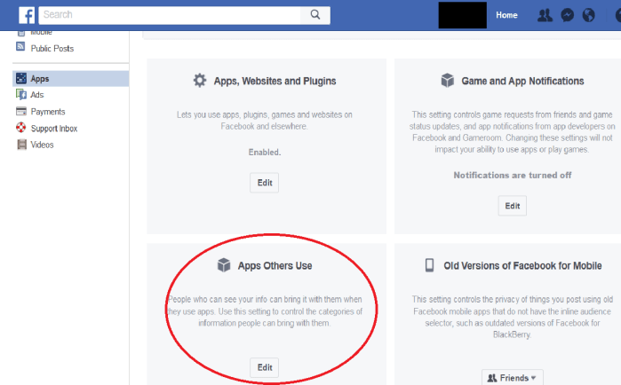
Task: Click the Support Inbox lifebuoy icon
Action: 21,127
